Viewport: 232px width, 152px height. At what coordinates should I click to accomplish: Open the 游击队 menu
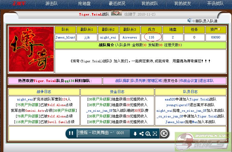pos(52,4)
